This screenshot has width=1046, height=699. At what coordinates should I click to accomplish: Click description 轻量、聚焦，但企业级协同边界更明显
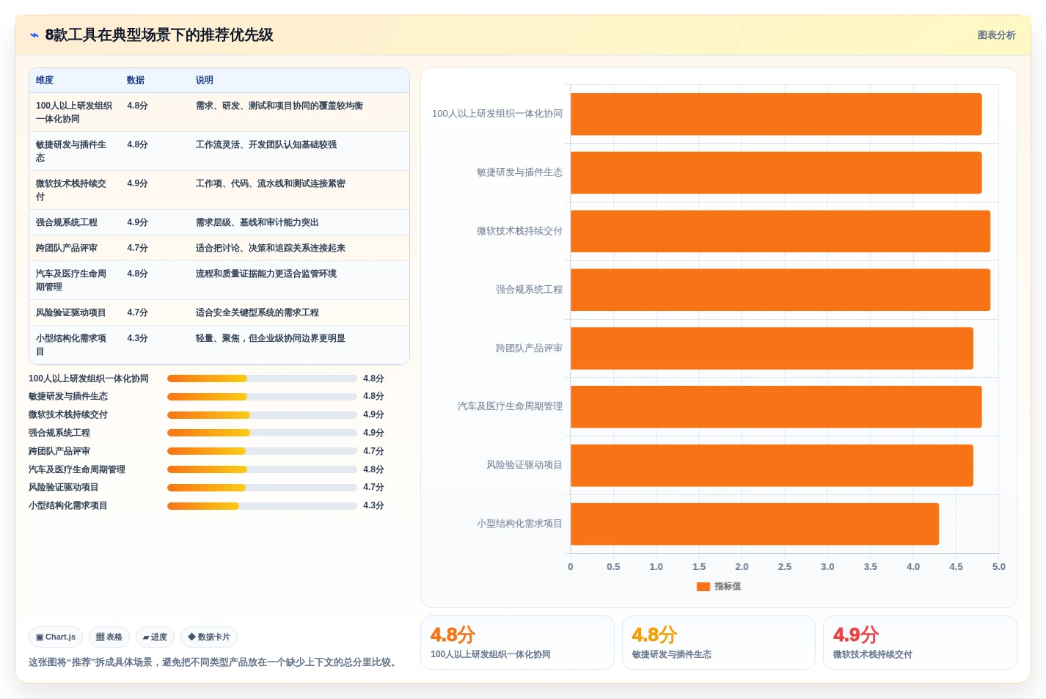[271, 338]
